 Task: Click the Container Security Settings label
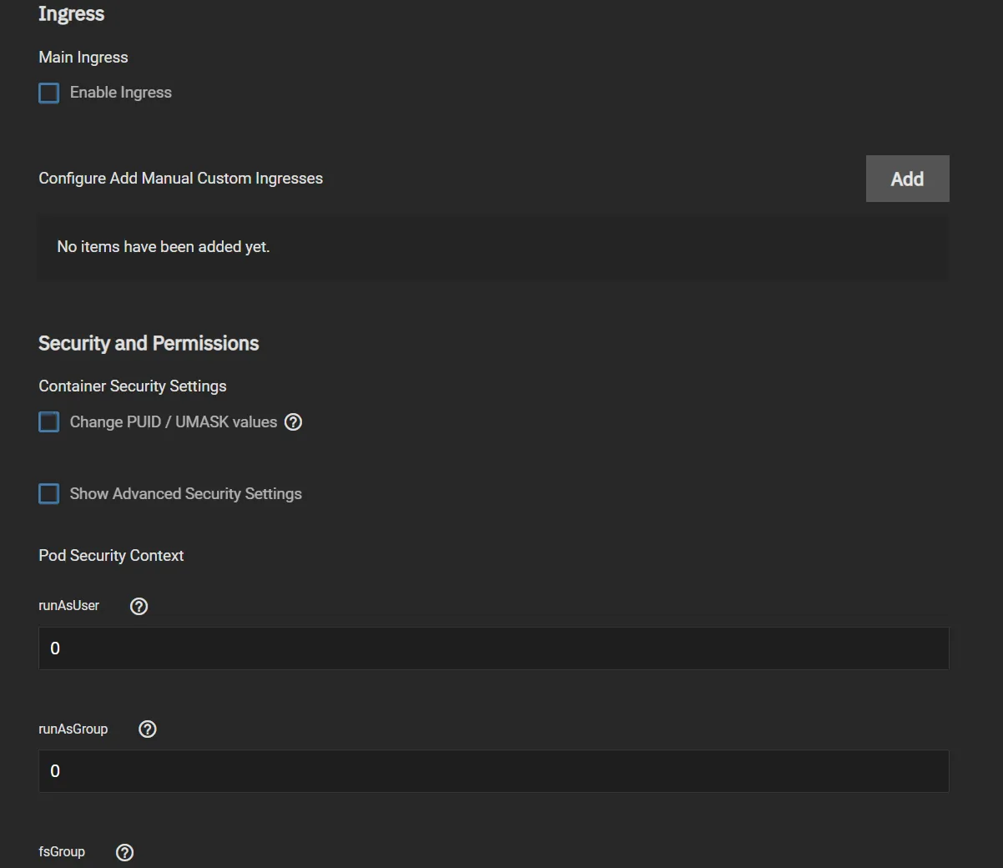[x=133, y=386]
